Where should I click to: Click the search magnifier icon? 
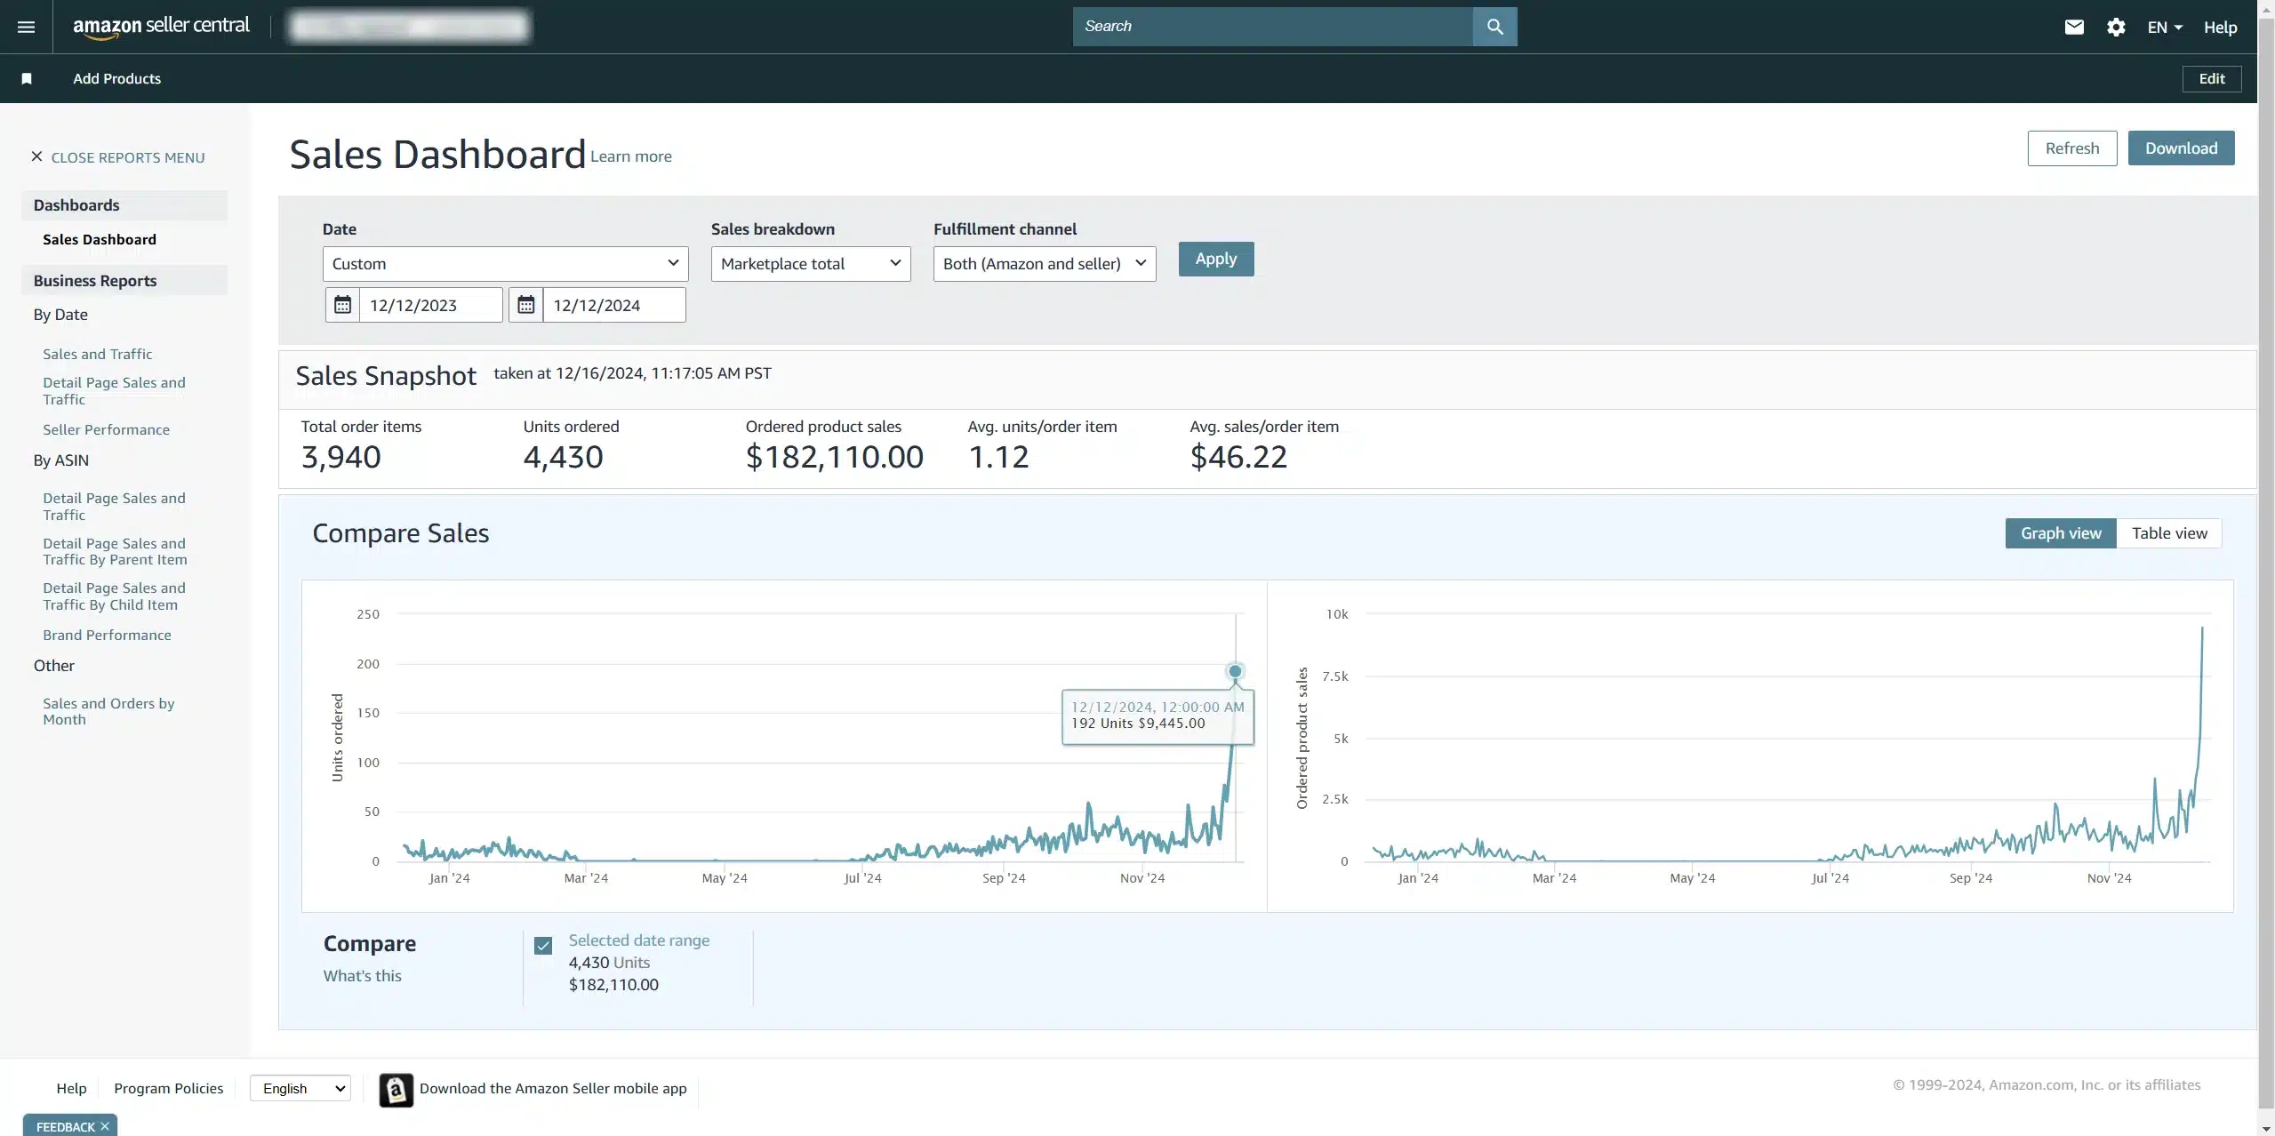point(1494,27)
